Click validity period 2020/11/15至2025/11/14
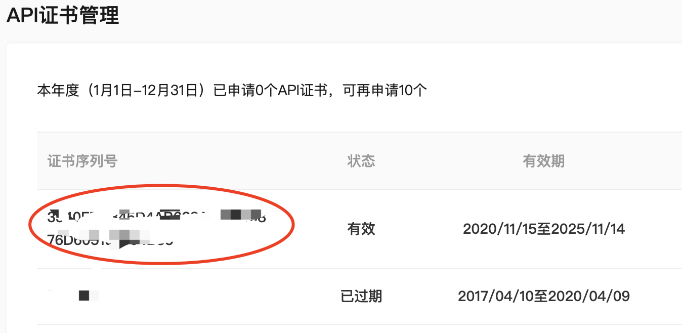Screen dimensions: 682x333 544,229
